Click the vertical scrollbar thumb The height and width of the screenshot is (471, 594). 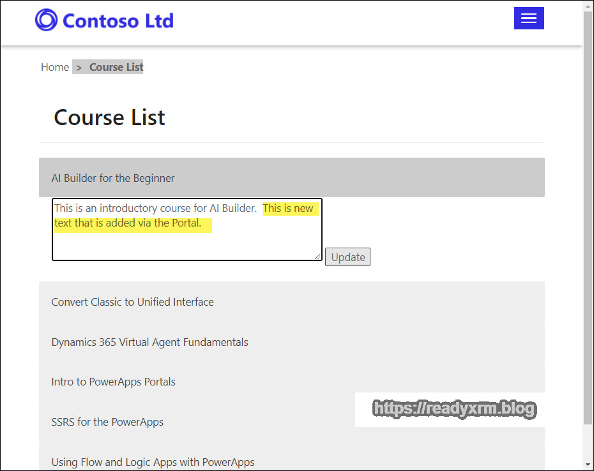[x=588, y=217]
